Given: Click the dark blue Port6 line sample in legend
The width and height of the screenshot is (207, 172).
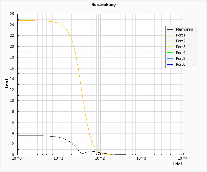Looking at the screenshot, I should [x=170, y=64].
